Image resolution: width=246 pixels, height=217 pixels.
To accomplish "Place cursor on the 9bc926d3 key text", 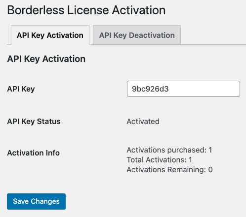I will (150, 89).
